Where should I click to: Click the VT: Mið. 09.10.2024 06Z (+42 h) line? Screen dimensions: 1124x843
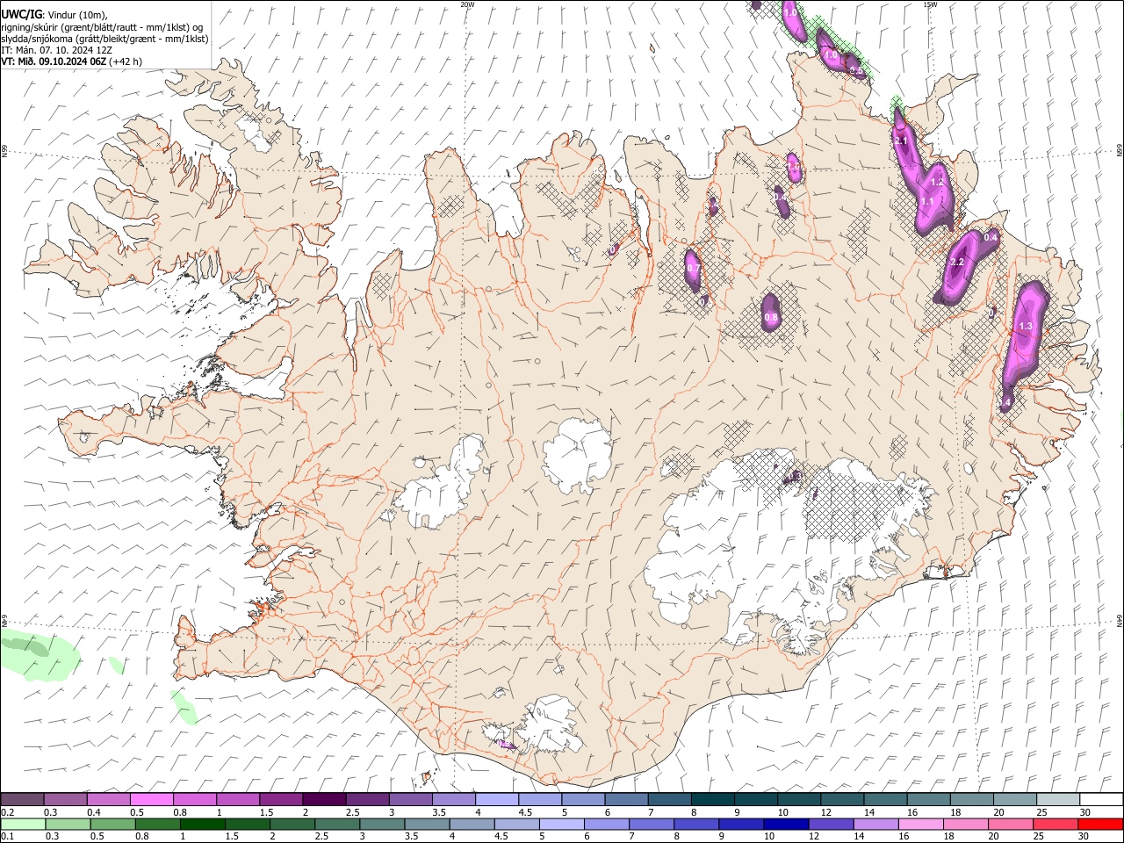pyautogui.click(x=72, y=61)
